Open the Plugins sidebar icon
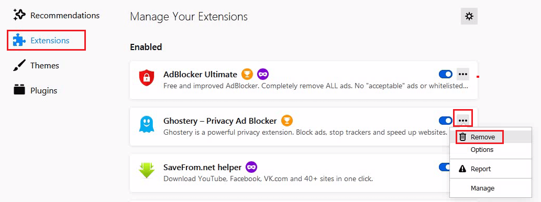The height and width of the screenshot is (202, 541). (19, 90)
